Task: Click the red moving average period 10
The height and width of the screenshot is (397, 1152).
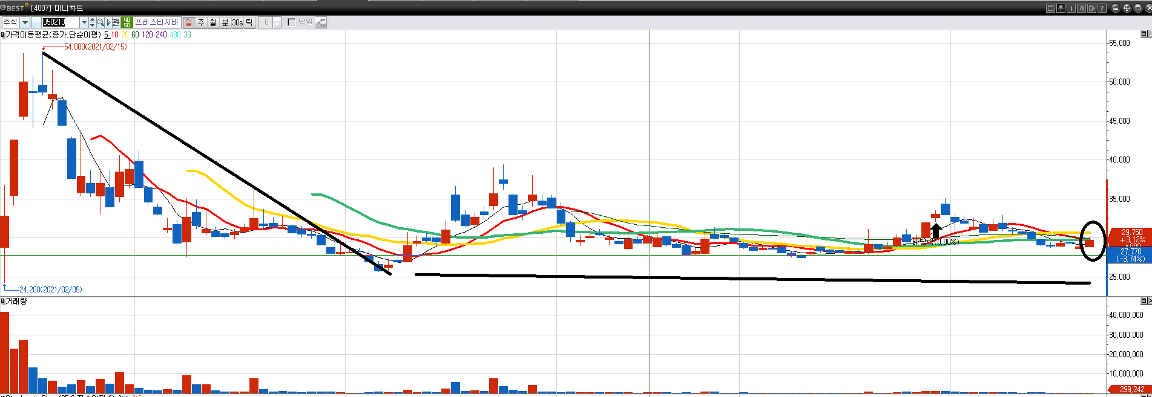Action: tap(114, 35)
